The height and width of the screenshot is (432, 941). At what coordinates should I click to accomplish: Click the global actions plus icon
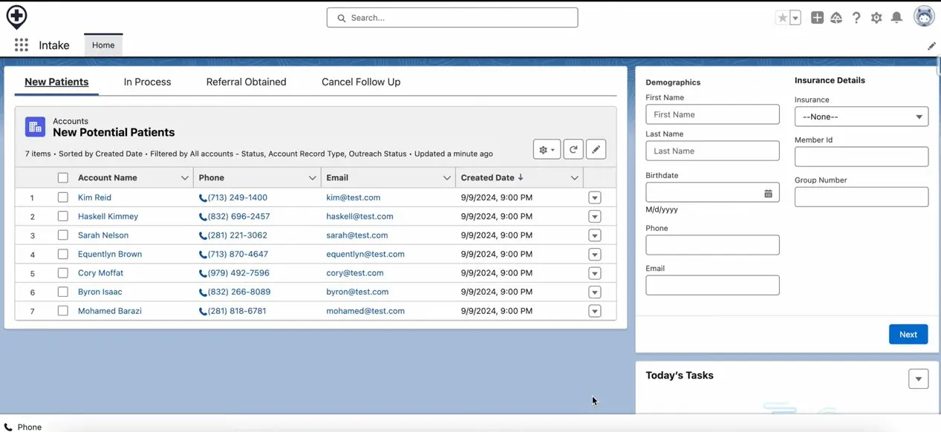coord(817,17)
